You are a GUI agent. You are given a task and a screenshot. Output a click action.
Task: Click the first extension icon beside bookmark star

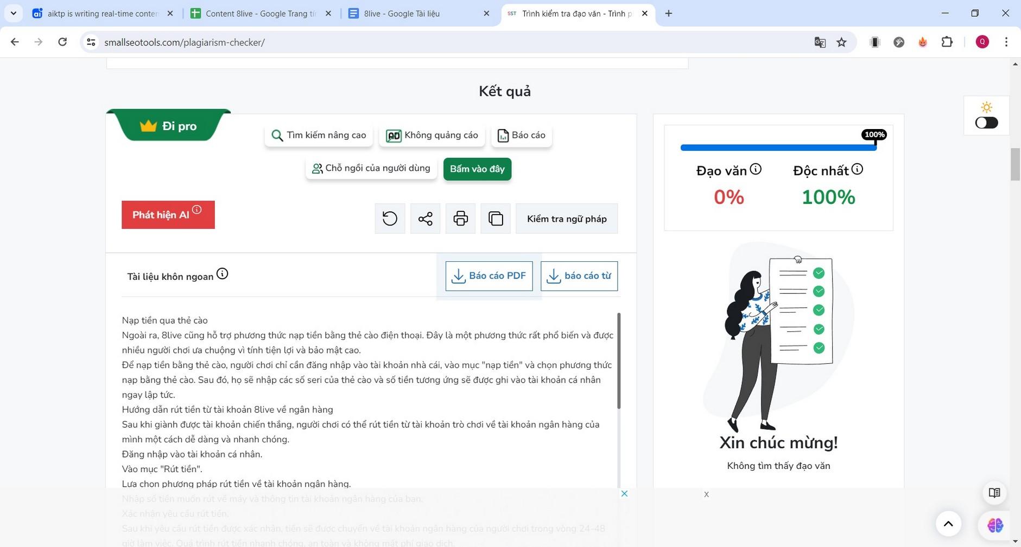(875, 42)
